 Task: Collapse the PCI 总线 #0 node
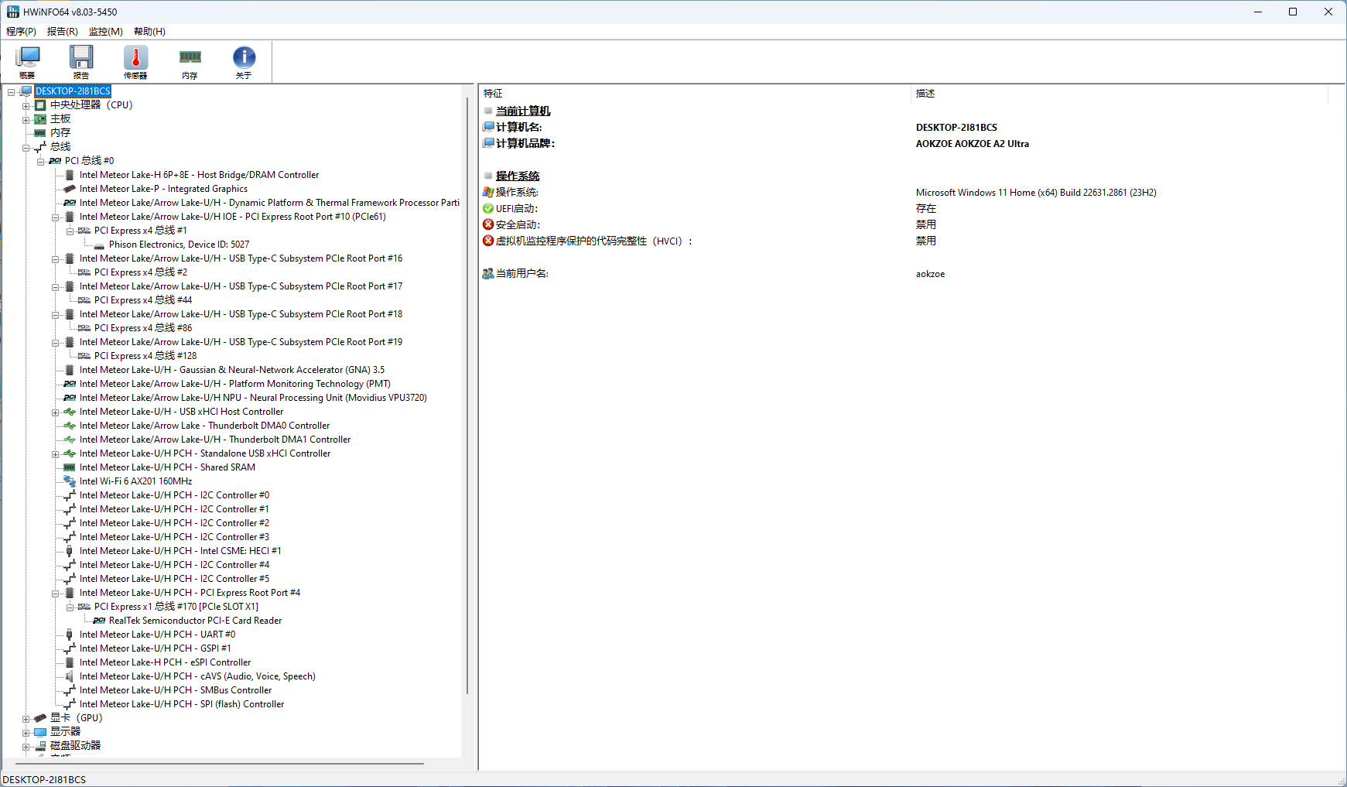click(41, 162)
